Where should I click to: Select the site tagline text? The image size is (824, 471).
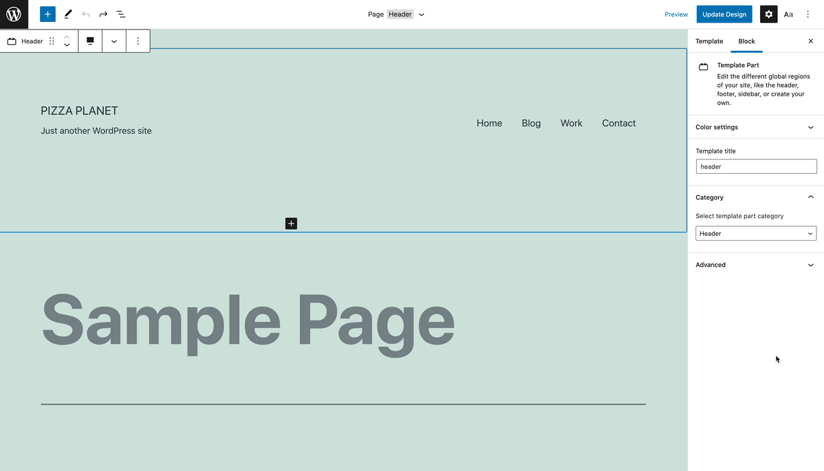pos(96,131)
